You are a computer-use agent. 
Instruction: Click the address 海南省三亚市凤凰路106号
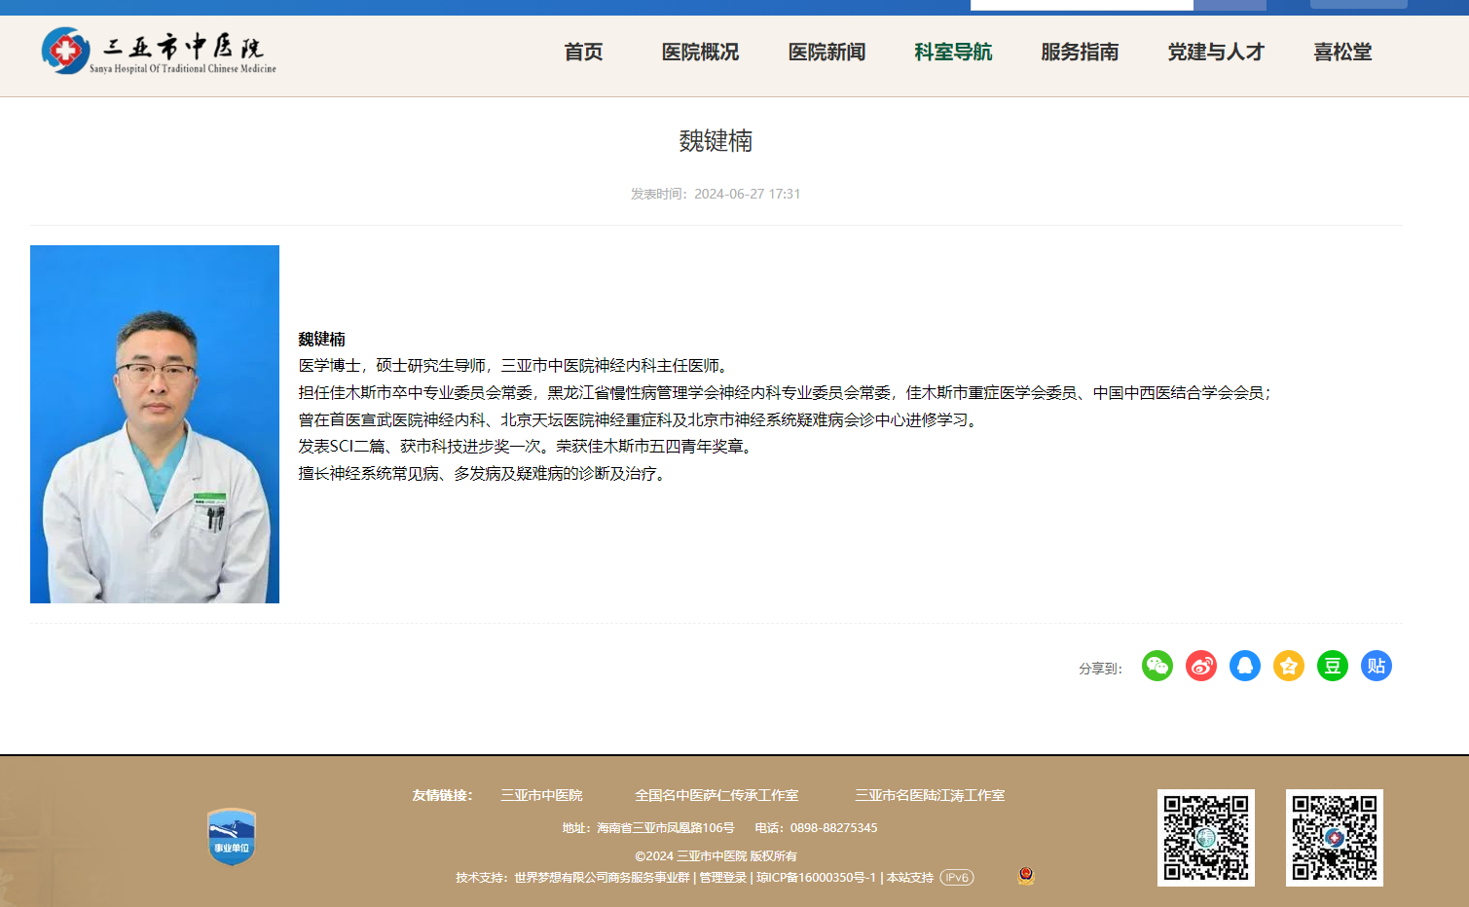(x=666, y=828)
